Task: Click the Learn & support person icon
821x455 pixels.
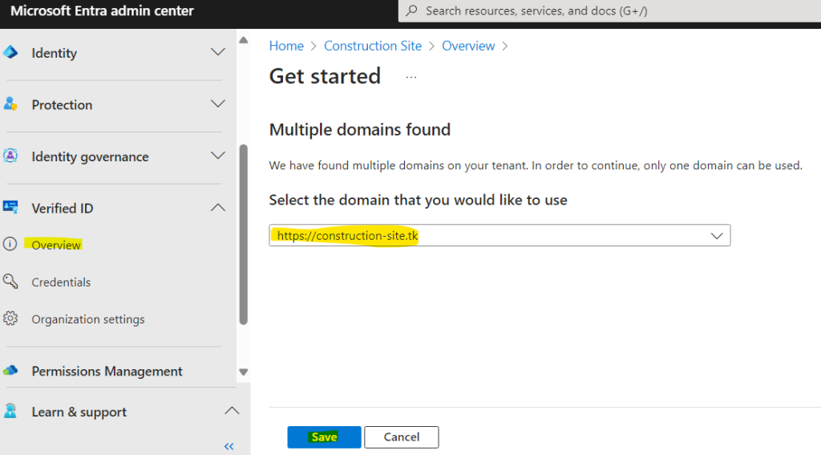Action: point(10,411)
